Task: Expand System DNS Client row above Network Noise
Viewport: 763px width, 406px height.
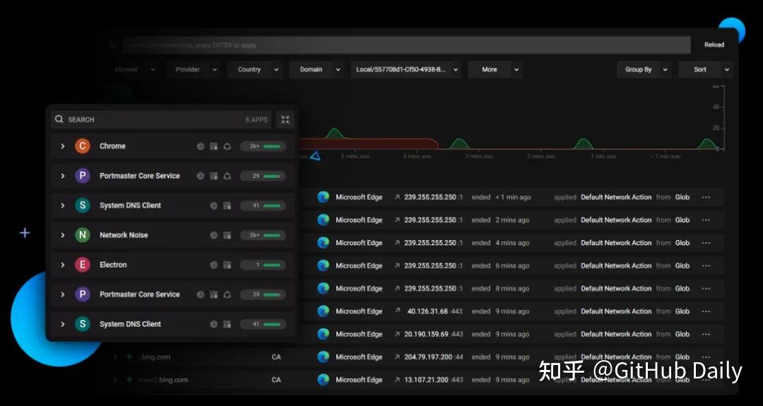Action: 63,205
